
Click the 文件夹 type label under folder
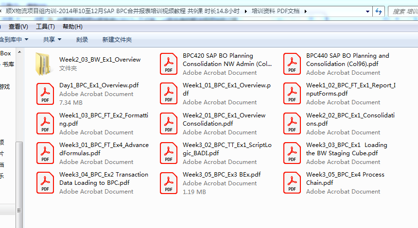68,68
